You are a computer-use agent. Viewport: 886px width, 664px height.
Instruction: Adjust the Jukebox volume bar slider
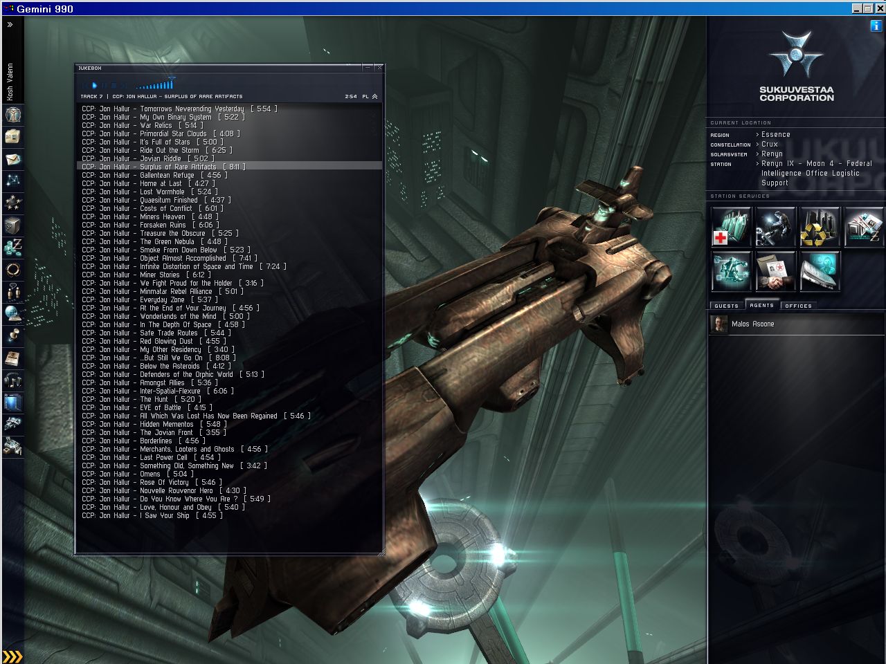(155, 84)
